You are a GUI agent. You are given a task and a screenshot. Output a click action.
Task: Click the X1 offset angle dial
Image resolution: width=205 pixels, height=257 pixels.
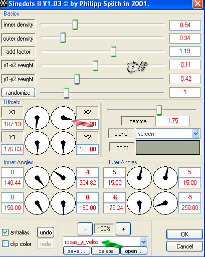[x=37, y=118]
